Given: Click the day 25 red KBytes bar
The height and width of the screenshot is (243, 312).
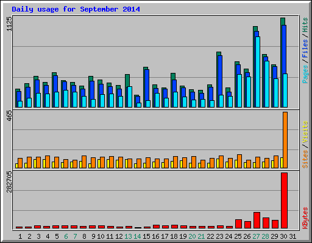Looking at the screenshot, I should (x=238, y=224).
